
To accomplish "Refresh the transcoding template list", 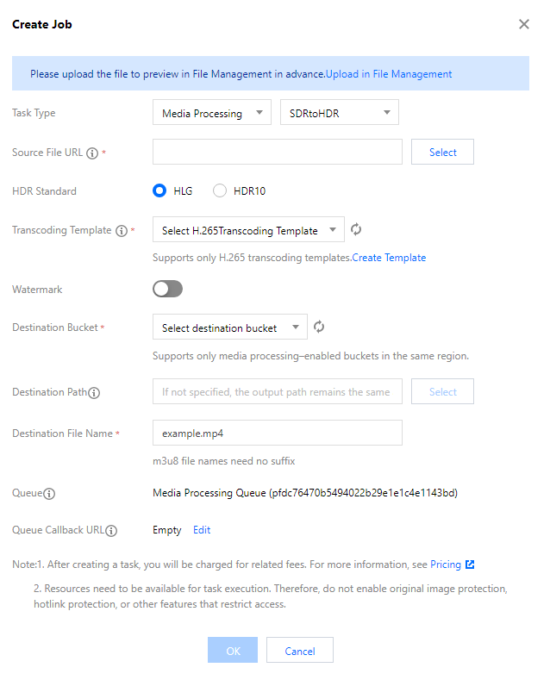I will point(356,230).
